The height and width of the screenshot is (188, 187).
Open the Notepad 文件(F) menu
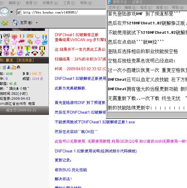tap(115, 8)
